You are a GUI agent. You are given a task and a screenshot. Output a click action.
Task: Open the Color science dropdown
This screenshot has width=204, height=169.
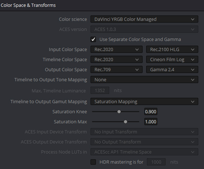(x=144, y=19)
